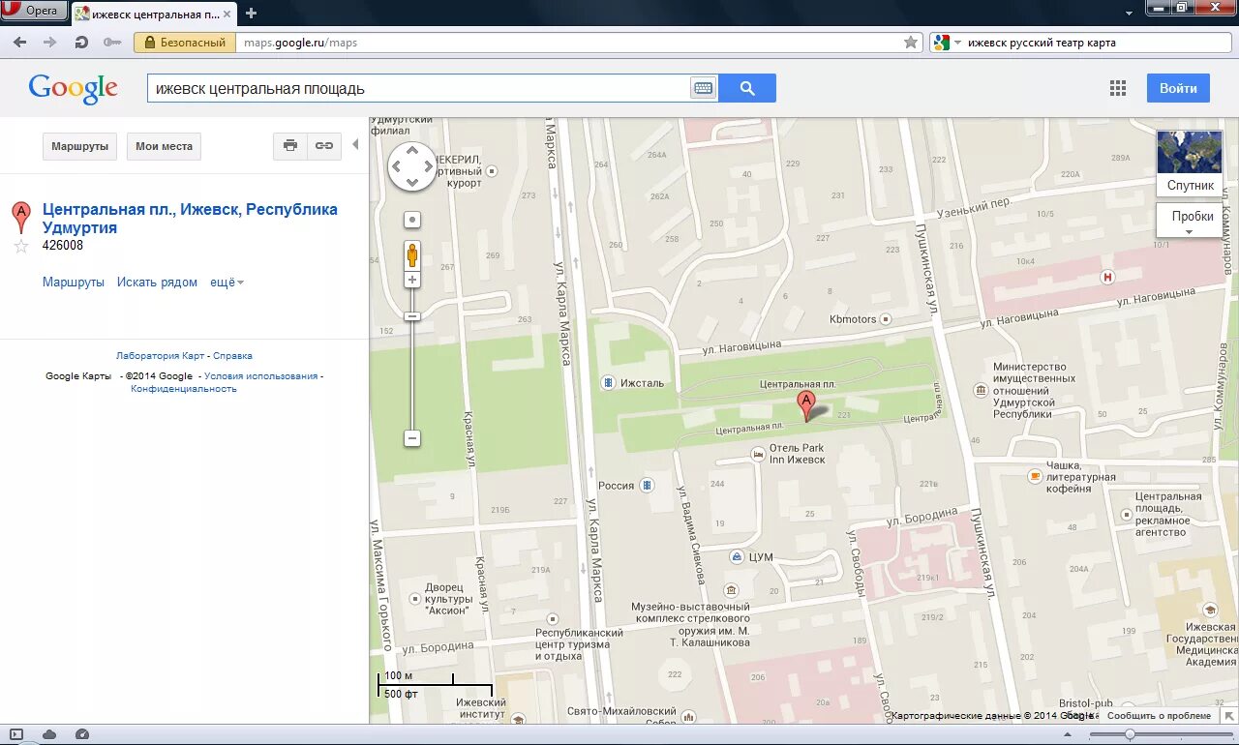Open the Конфиденциальность link
Viewport: 1239px width, 745px height.
(x=184, y=389)
